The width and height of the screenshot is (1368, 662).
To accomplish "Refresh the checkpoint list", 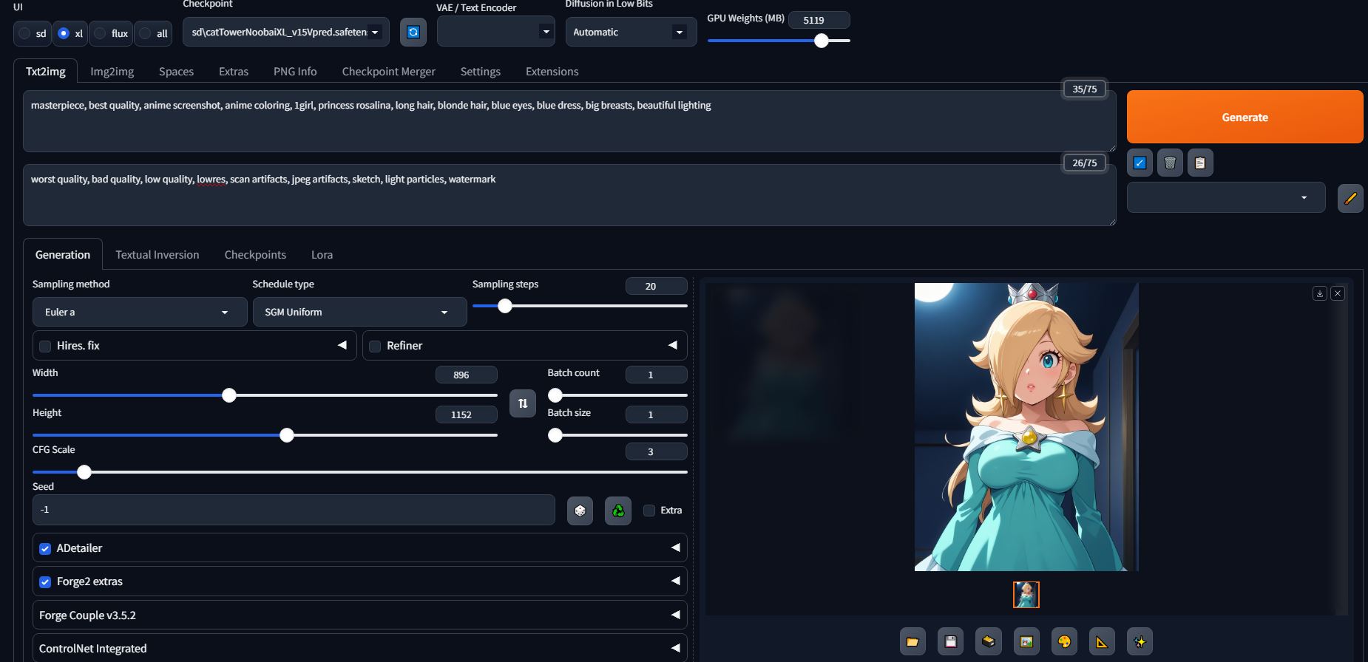I will (413, 33).
